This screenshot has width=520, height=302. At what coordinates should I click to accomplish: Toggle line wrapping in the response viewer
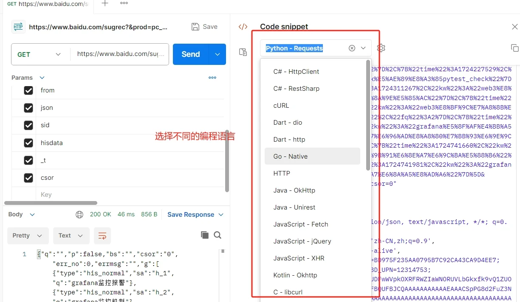[x=102, y=236]
